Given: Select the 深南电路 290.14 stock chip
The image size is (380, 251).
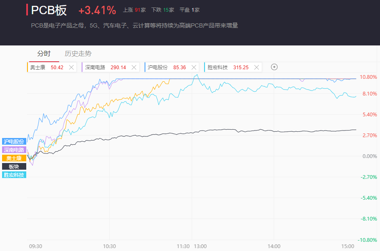Looking at the screenshot, I should pyautogui.click(x=105, y=67).
